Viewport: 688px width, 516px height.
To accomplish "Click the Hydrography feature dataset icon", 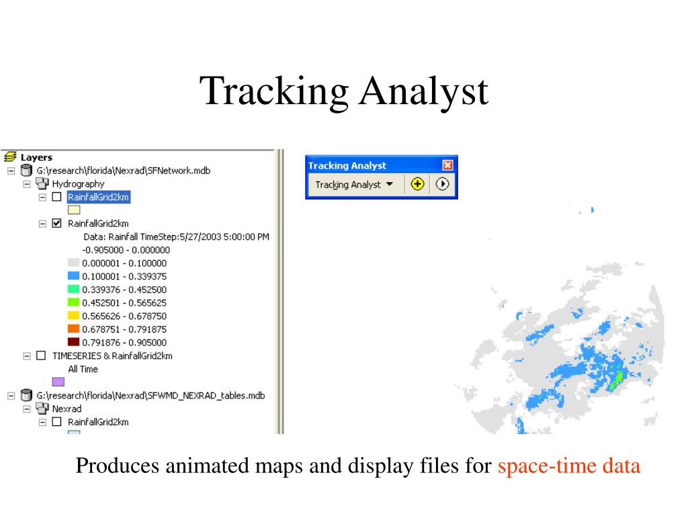I will [42, 183].
